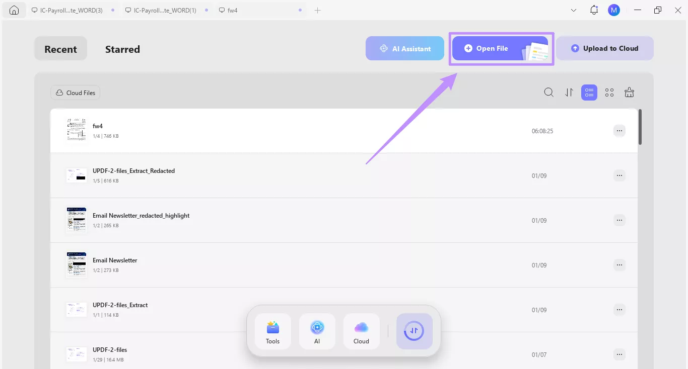Click the 06:08:25 timestamp
Viewport: 688px width, 369px height.
click(x=542, y=131)
